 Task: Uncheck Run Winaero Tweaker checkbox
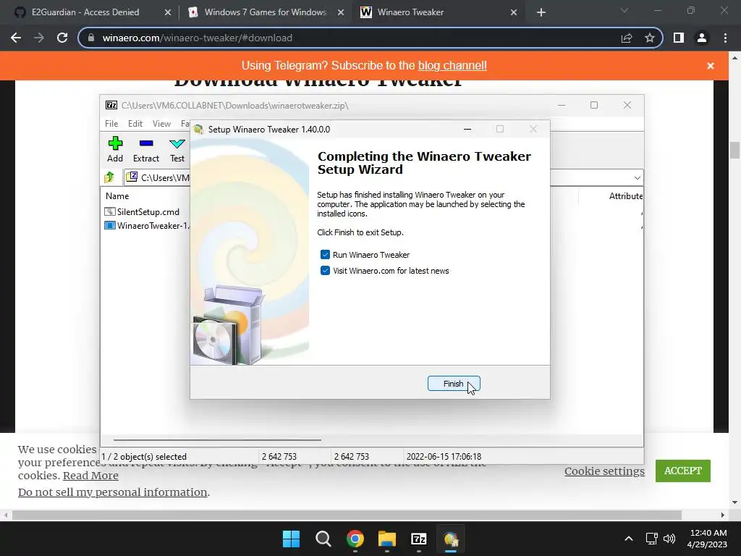[325, 255]
